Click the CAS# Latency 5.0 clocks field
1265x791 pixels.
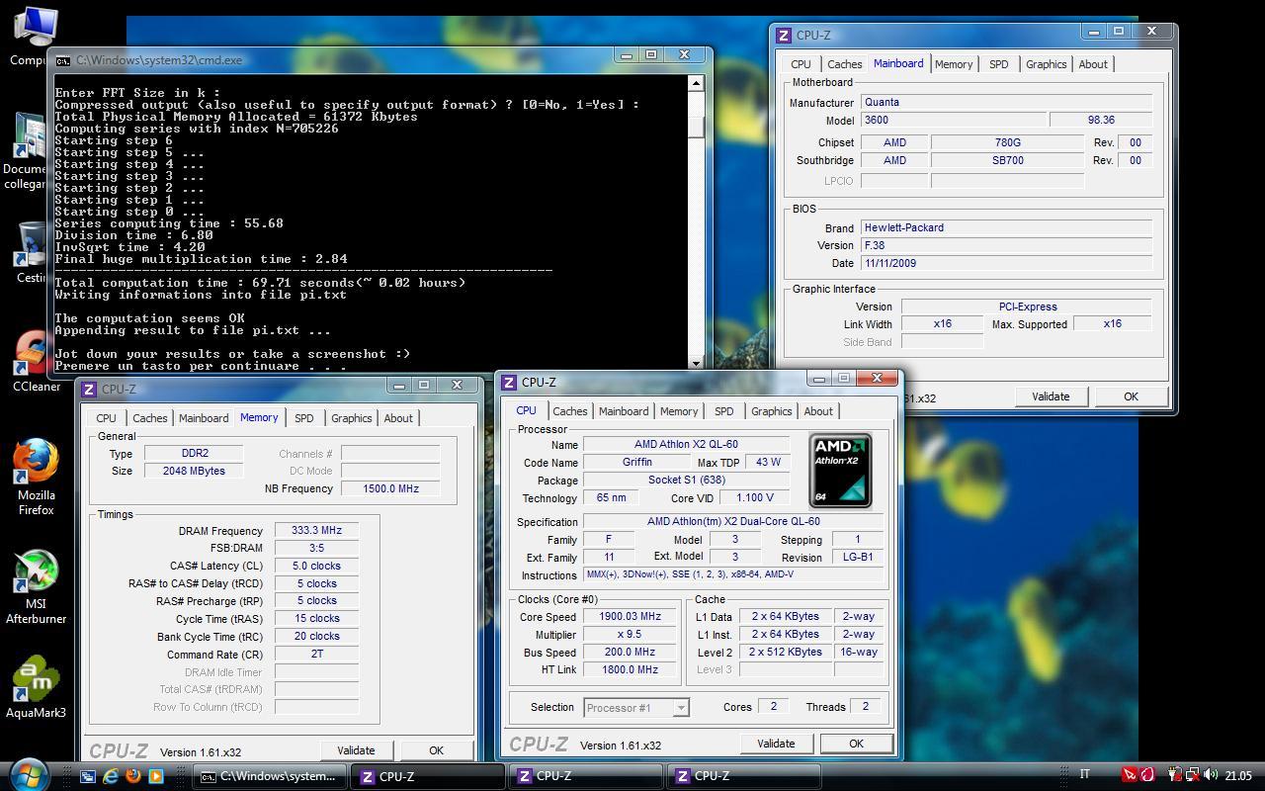tap(316, 566)
